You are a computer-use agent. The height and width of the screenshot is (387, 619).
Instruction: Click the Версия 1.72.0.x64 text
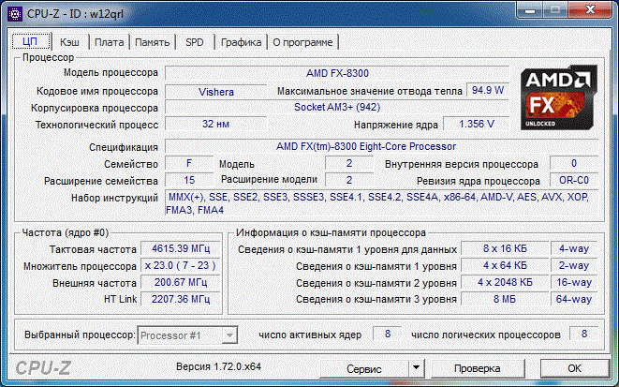click(x=218, y=366)
